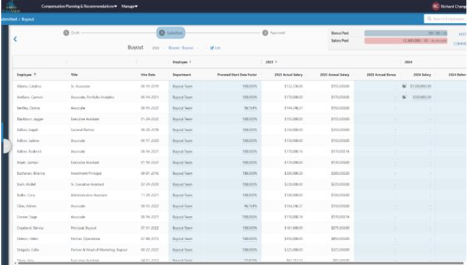Select employee Conner, Sage
This screenshot has height=265, width=467.
[27, 217]
